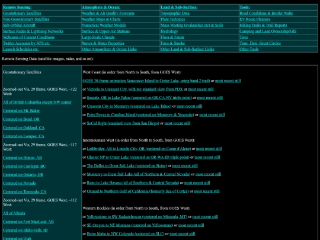
Task: Open Crescent City to Monterey animation
Action: pos(129,106)
